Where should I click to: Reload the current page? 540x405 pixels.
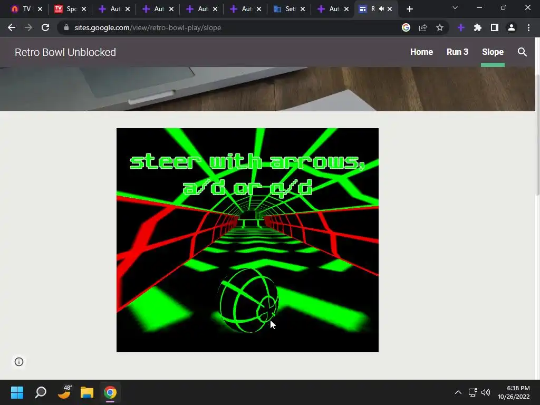click(45, 27)
